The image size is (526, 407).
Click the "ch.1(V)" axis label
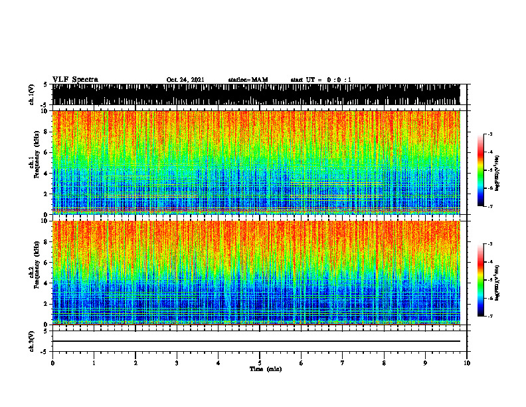[32, 94]
